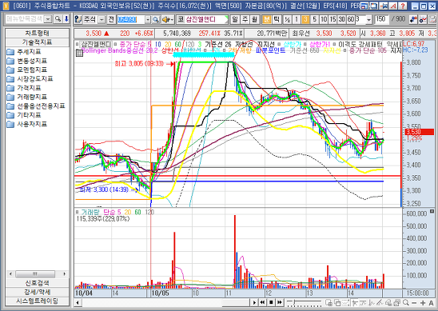Click the stacked windows icon beside the printer
The width and height of the screenshot is (438, 311).
click(397, 303)
